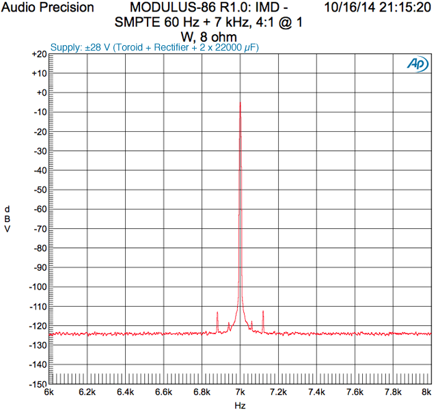Click the '-150' y-axis label

38,384
